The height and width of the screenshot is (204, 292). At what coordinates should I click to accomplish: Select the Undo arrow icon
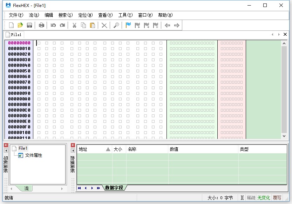pos(53,25)
